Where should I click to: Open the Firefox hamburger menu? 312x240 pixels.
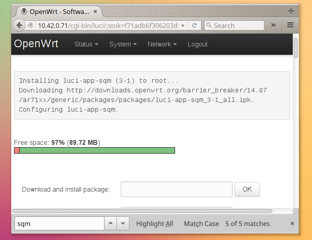point(290,25)
